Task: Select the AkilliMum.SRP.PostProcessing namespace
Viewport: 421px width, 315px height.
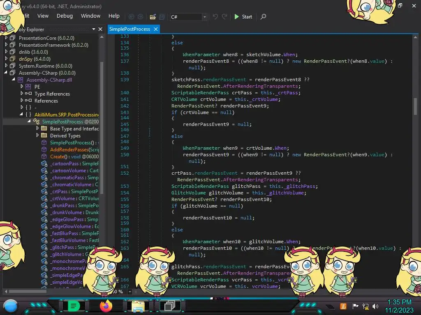Action: tap(67, 115)
